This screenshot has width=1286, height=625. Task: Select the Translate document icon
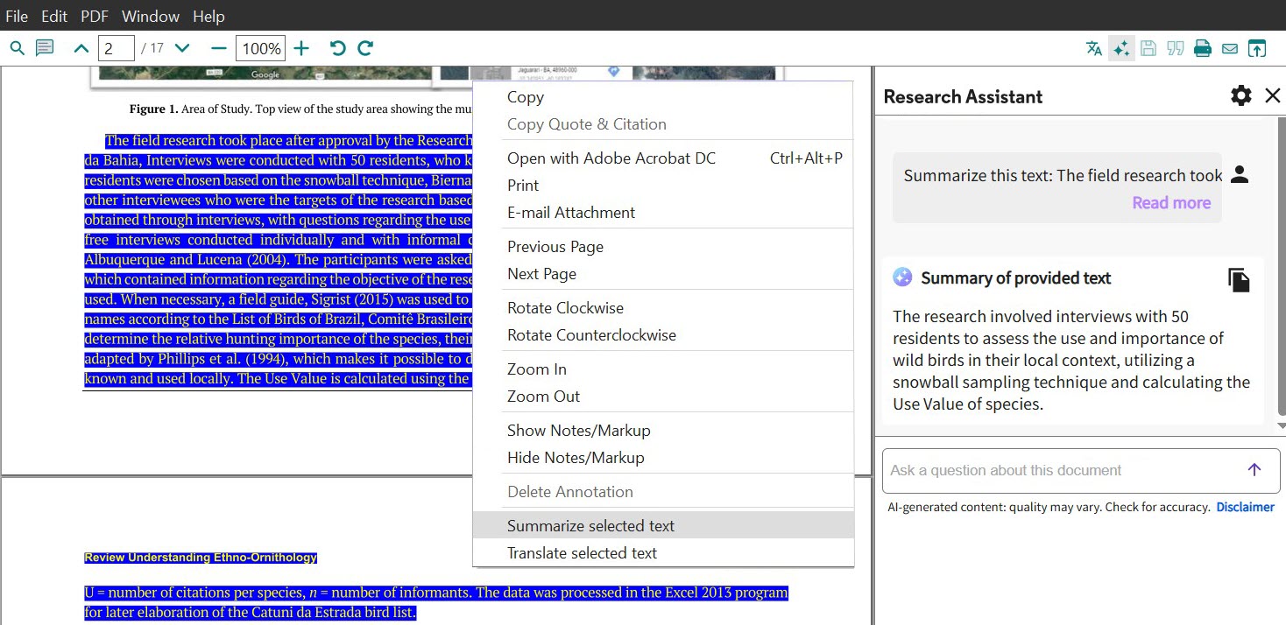(x=1093, y=48)
